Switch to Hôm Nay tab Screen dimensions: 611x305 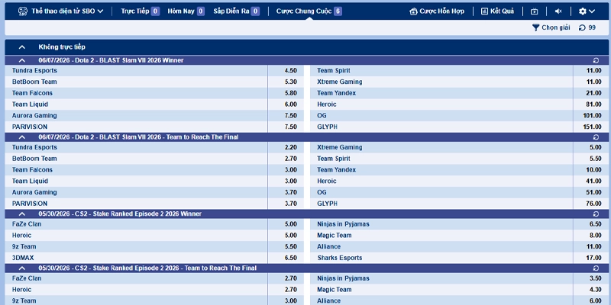[x=186, y=11]
